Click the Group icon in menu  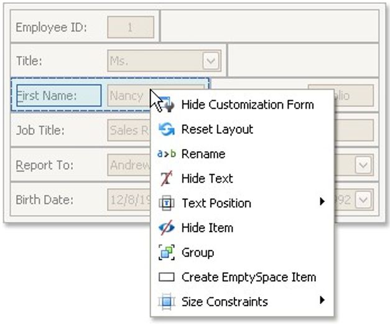(x=166, y=252)
